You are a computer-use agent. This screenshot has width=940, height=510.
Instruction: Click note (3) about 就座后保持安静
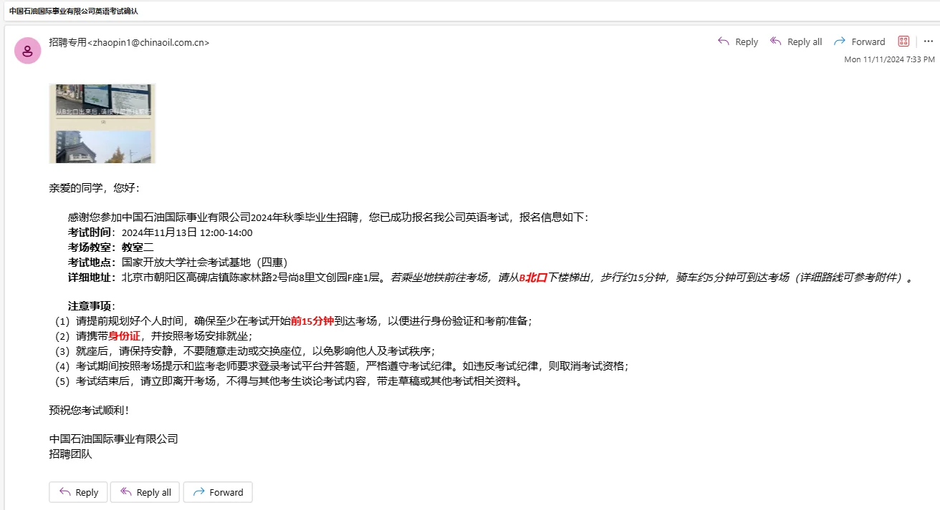pos(244,350)
